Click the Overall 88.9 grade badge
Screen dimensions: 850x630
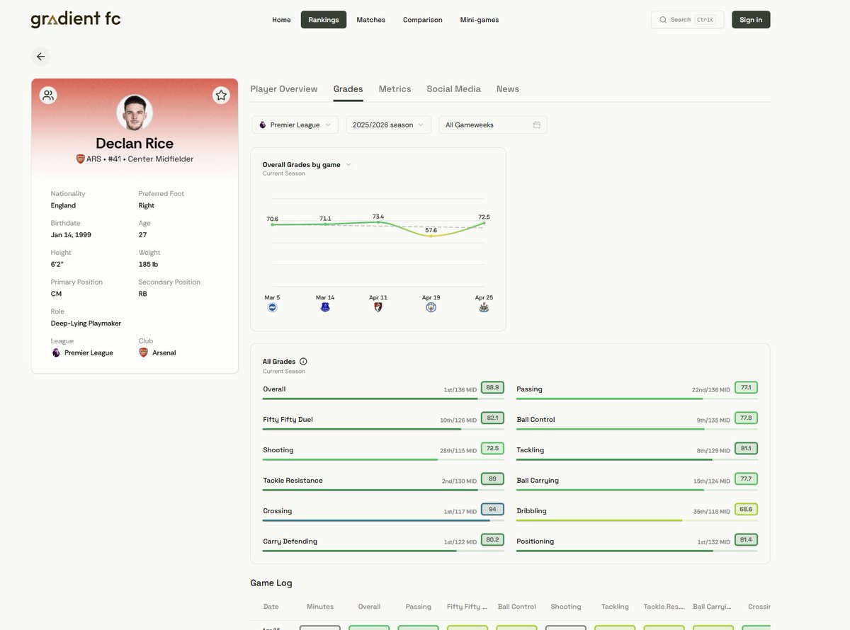point(492,387)
